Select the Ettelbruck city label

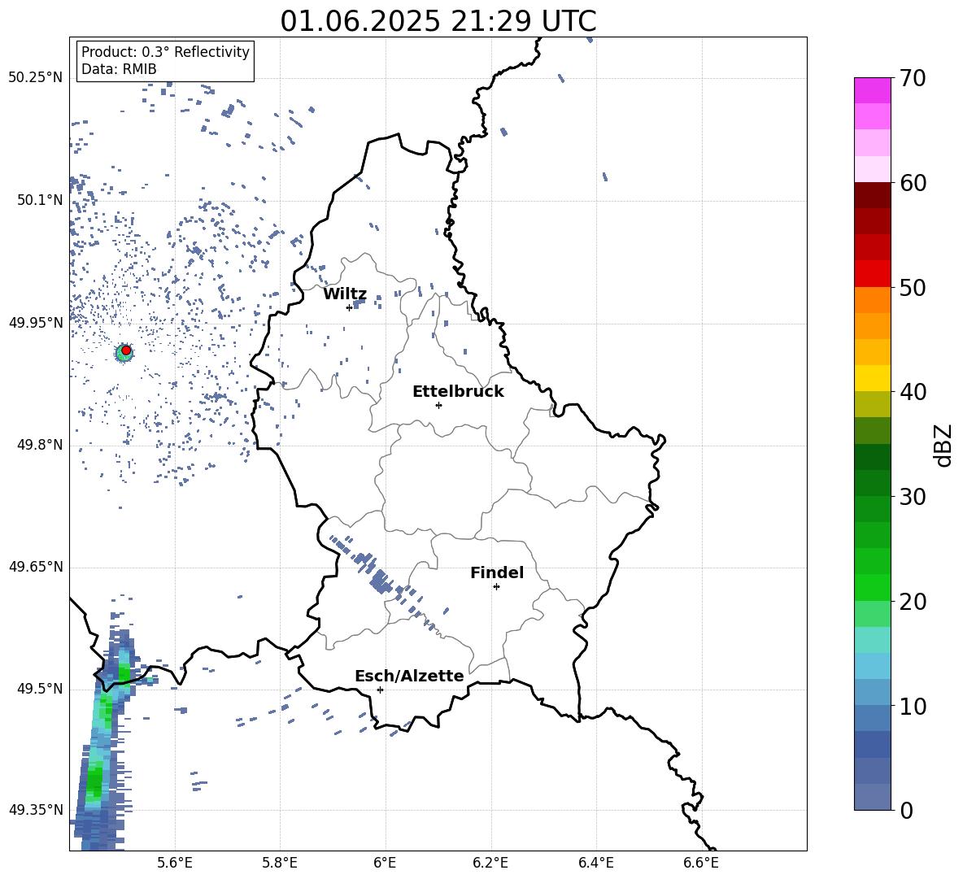(x=458, y=392)
